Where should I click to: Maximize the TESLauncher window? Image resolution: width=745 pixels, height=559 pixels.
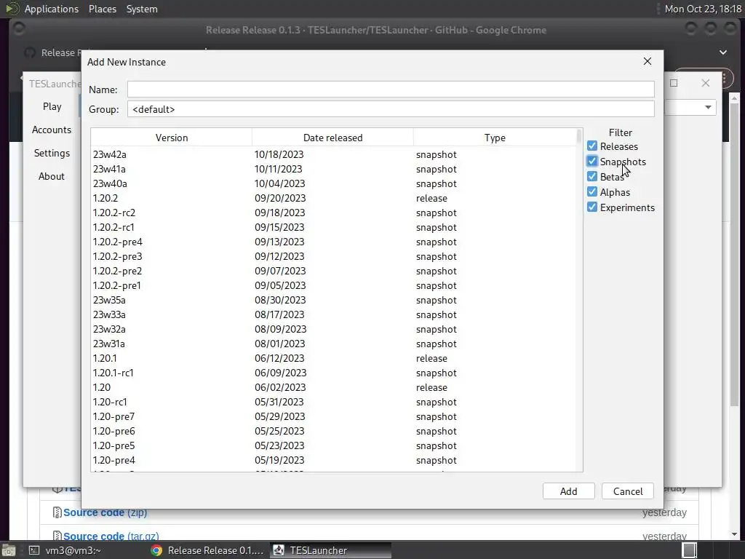point(674,83)
